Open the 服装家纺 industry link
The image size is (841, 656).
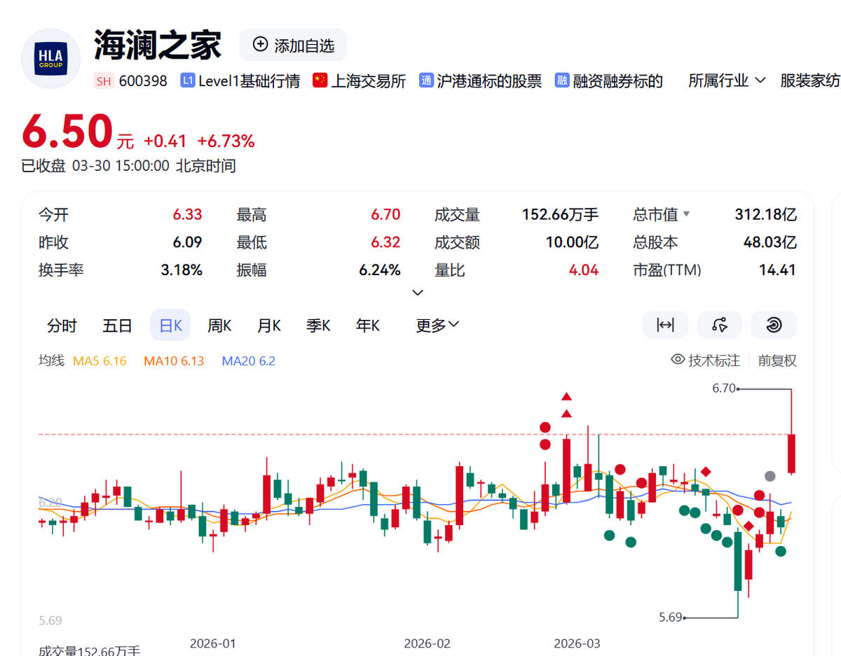tap(810, 81)
